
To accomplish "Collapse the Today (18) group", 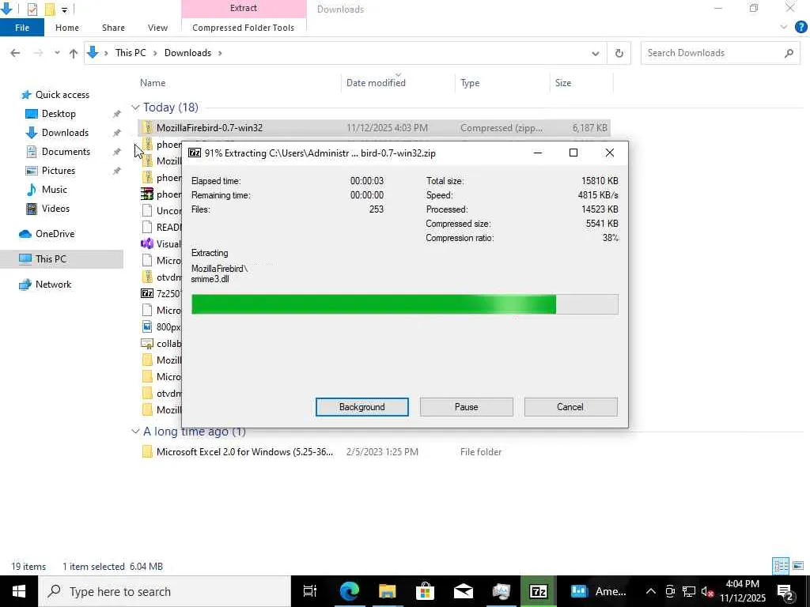I will pos(135,107).
